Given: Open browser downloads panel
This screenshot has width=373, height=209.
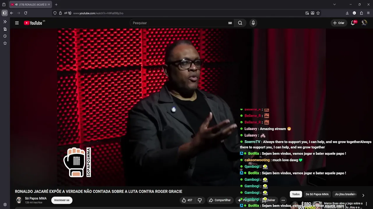Looking at the screenshot, I should tap(347, 13).
